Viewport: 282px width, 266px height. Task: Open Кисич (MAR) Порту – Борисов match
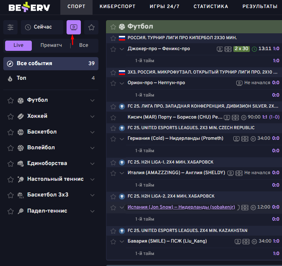click(x=175, y=117)
